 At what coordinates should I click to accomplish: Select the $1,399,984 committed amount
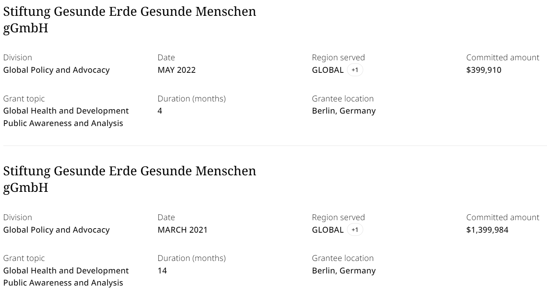(487, 230)
